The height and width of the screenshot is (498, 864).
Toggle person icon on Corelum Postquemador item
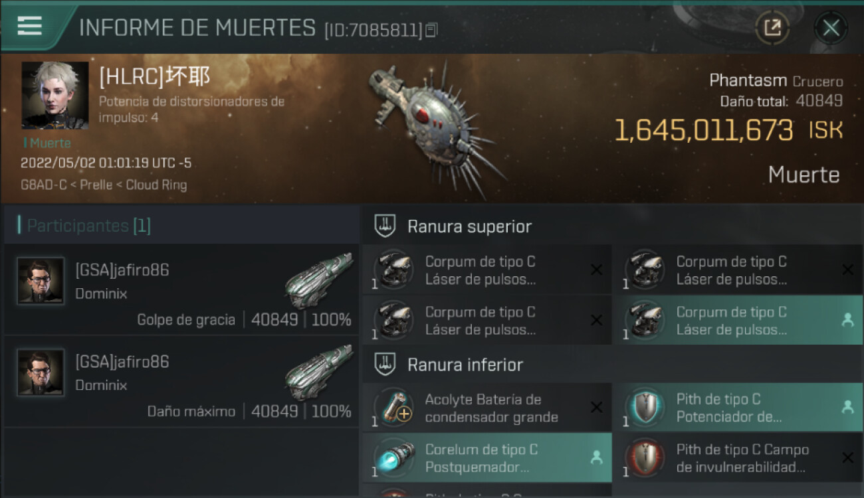pos(597,457)
